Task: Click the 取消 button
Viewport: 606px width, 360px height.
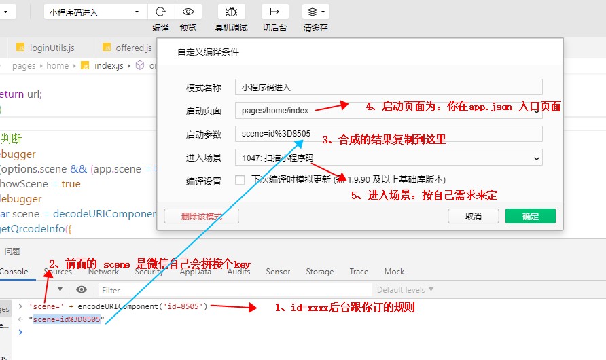Action: (473, 216)
